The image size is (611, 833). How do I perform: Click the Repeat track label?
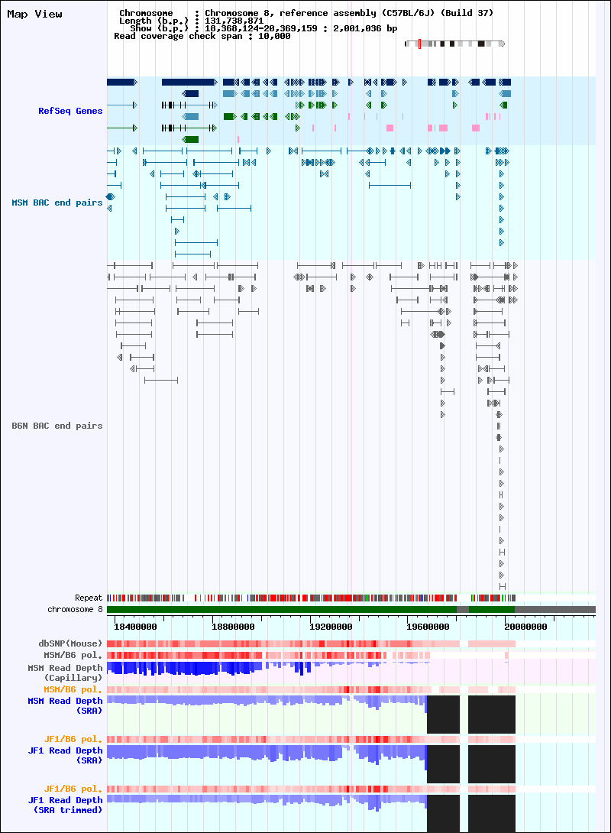[x=88, y=598]
